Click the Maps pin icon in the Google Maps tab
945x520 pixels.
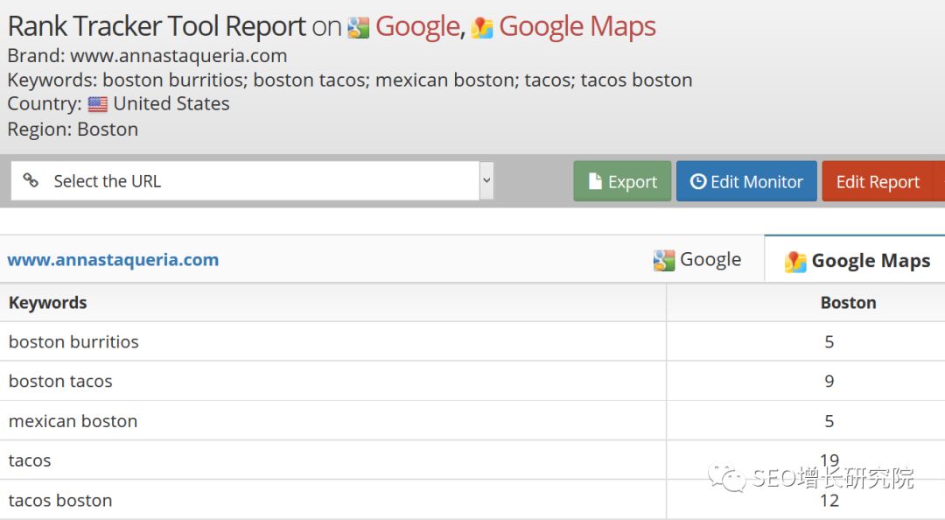tap(795, 262)
